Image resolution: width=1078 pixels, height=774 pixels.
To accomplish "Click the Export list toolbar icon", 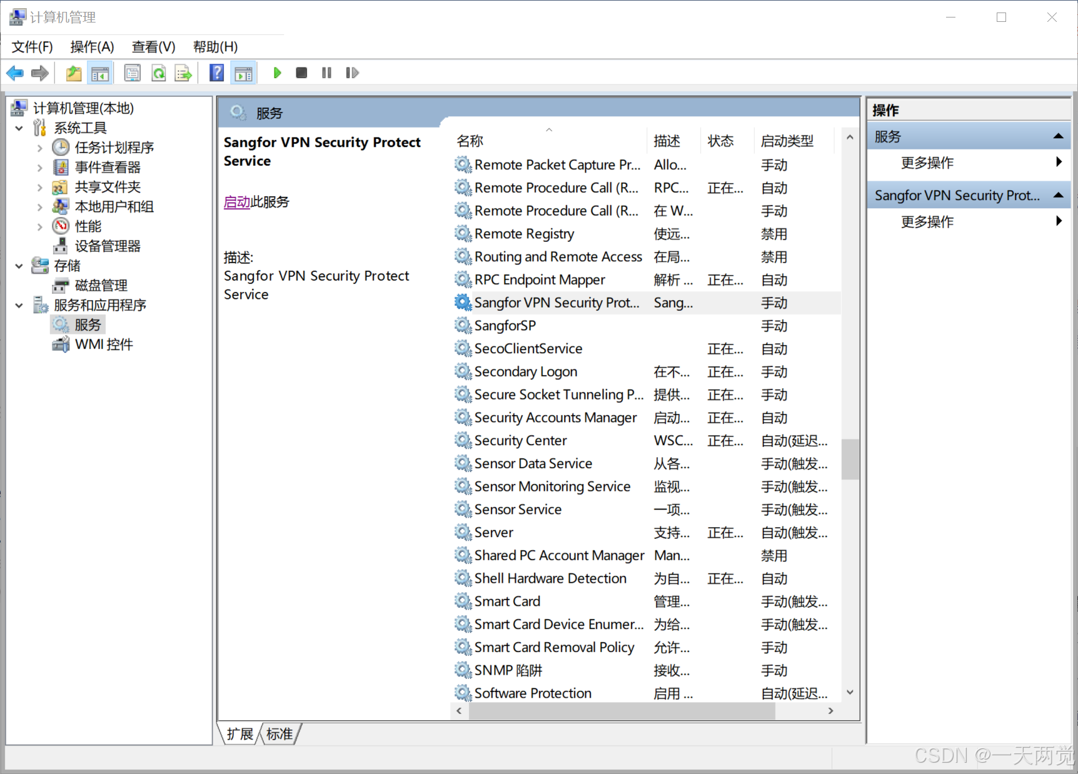I will point(183,73).
